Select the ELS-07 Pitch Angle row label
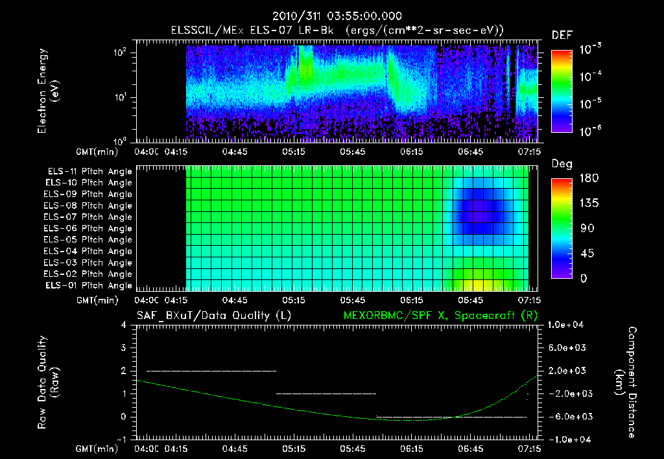This screenshot has width=664, height=459. point(88,217)
